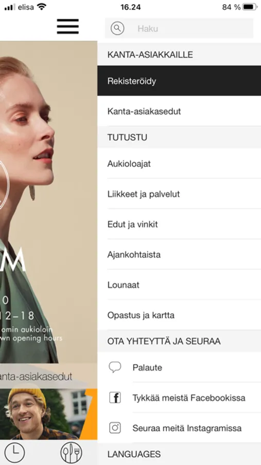Select the Rekisteröidy menu item
Image resolution: width=261 pixels, height=465 pixels.
click(179, 81)
